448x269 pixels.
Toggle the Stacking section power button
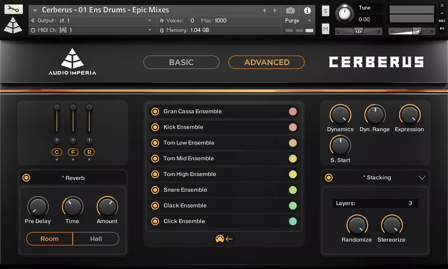pyautogui.click(x=328, y=177)
